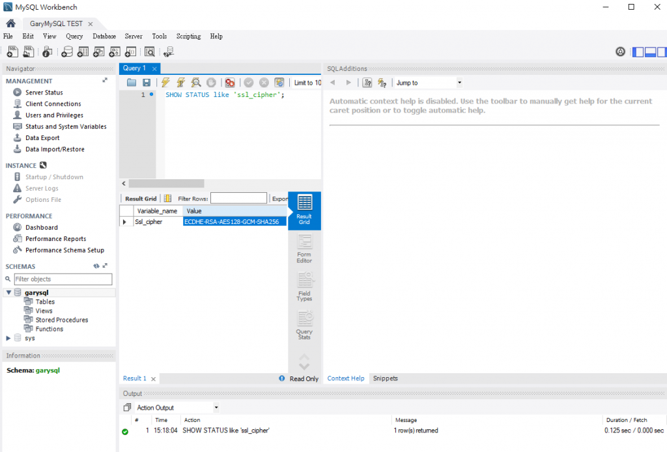
Task: Open the Limit to rows dropdown
Action: [307, 83]
